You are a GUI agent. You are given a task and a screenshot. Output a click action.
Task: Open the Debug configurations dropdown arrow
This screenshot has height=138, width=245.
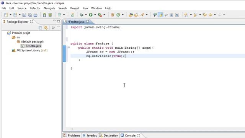point(86,15)
